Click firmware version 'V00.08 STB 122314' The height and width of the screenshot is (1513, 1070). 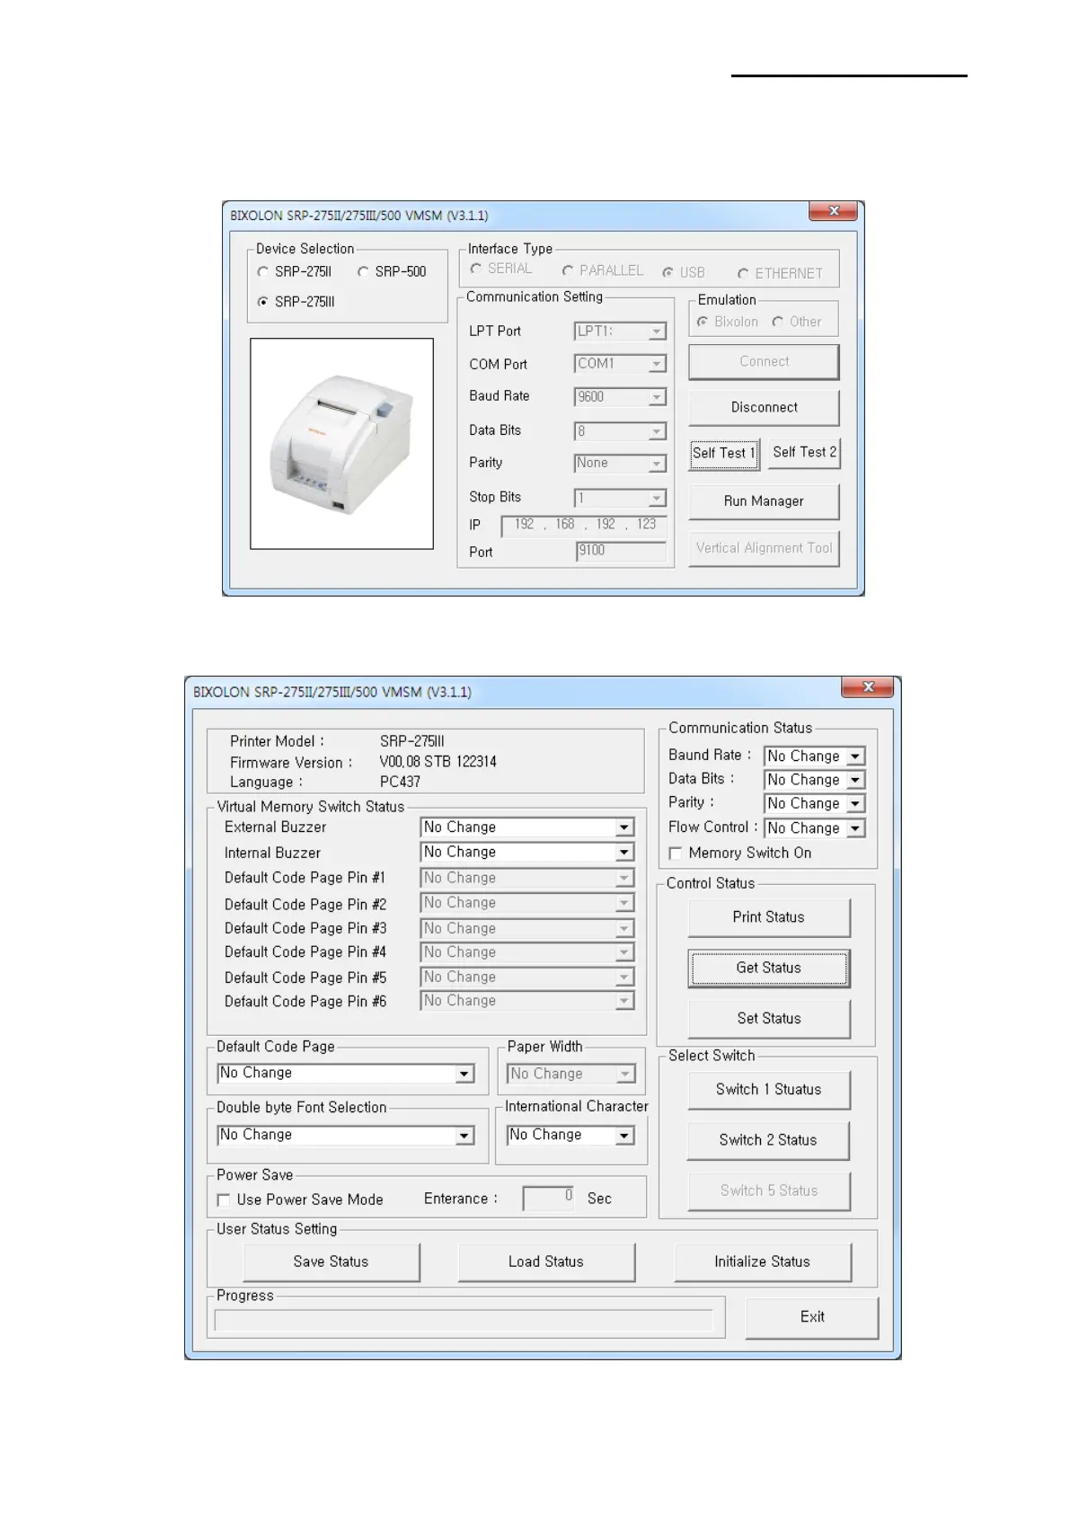(x=438, y=762)
